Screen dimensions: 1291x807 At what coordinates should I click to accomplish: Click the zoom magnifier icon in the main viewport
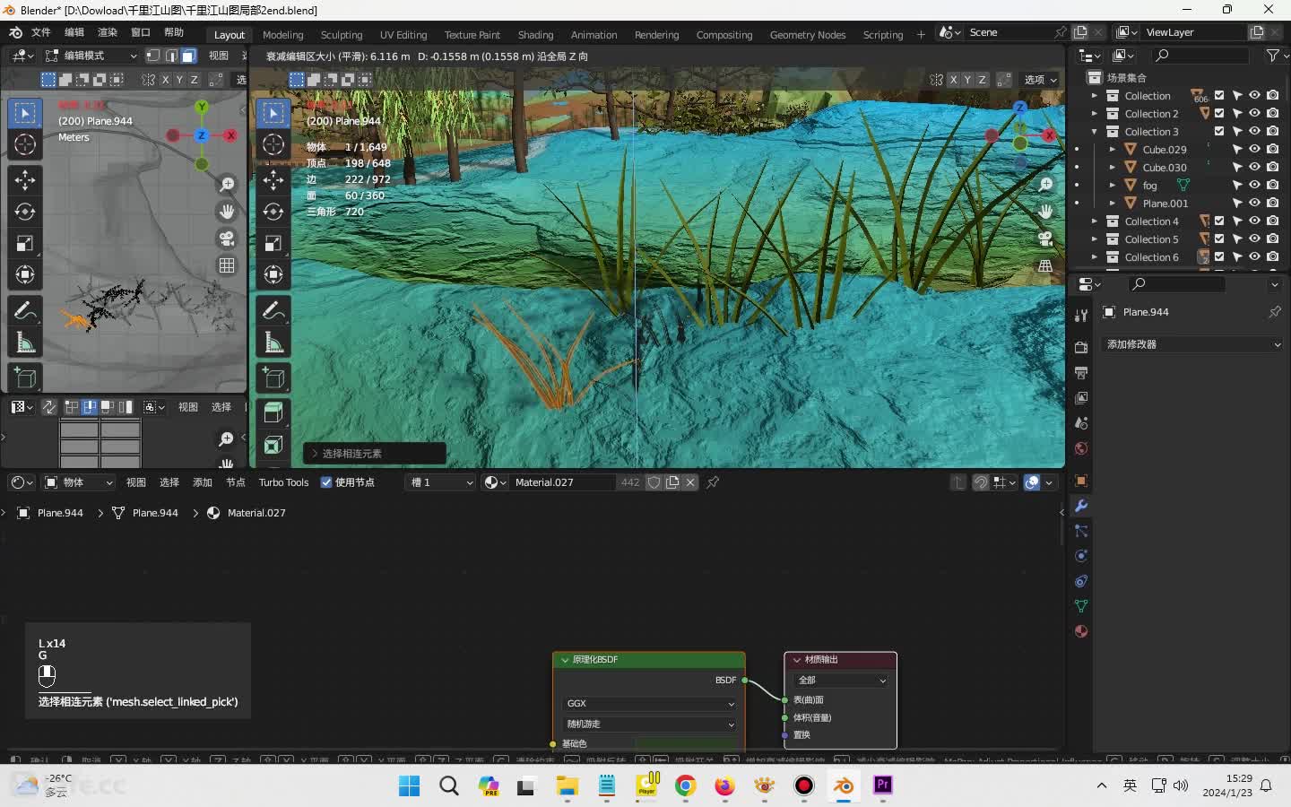1045,185
